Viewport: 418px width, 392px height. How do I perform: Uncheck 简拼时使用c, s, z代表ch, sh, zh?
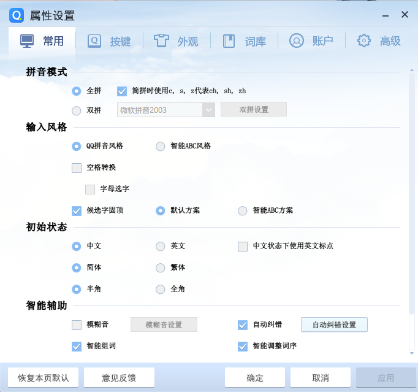click(122, 91)
